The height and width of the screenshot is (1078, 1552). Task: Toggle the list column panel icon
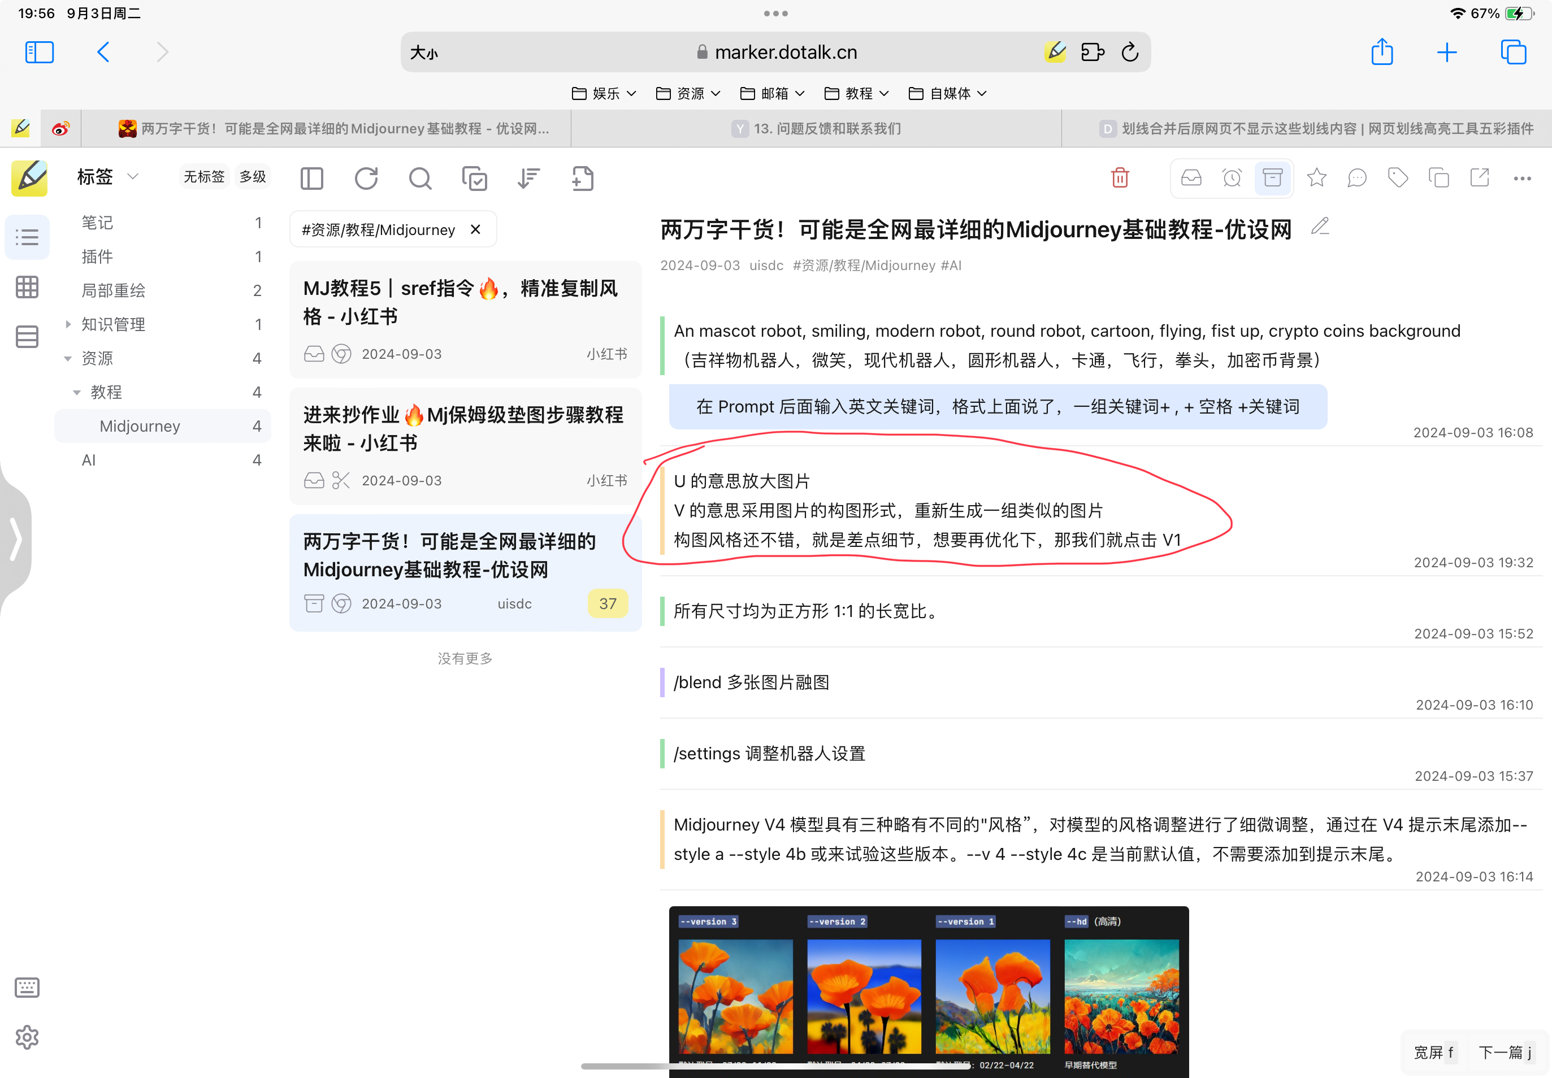coord(311,179)
